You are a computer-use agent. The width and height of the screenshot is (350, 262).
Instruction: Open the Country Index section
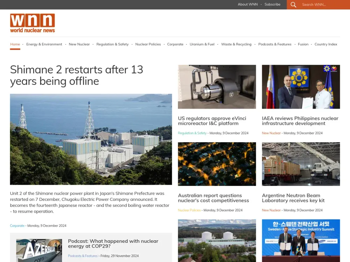tap(326, 44)
